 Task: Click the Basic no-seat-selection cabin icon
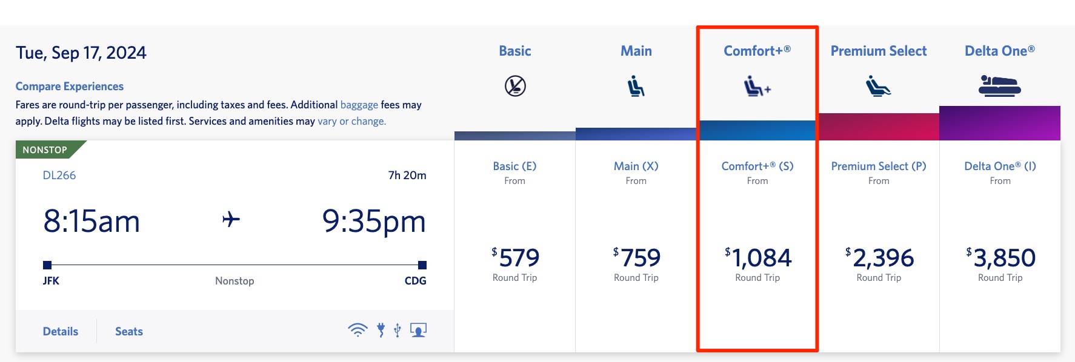point(514,85)
